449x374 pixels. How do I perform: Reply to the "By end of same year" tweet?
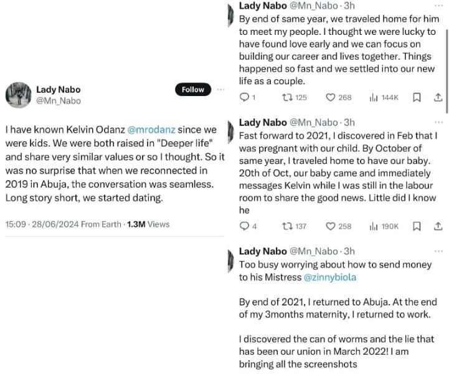tap(244, 97)
